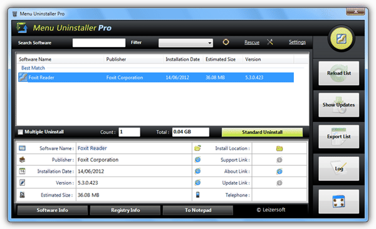Click icon left of Update Link label
The height and width of the screenshot is (229, 376).
point(197,183)
